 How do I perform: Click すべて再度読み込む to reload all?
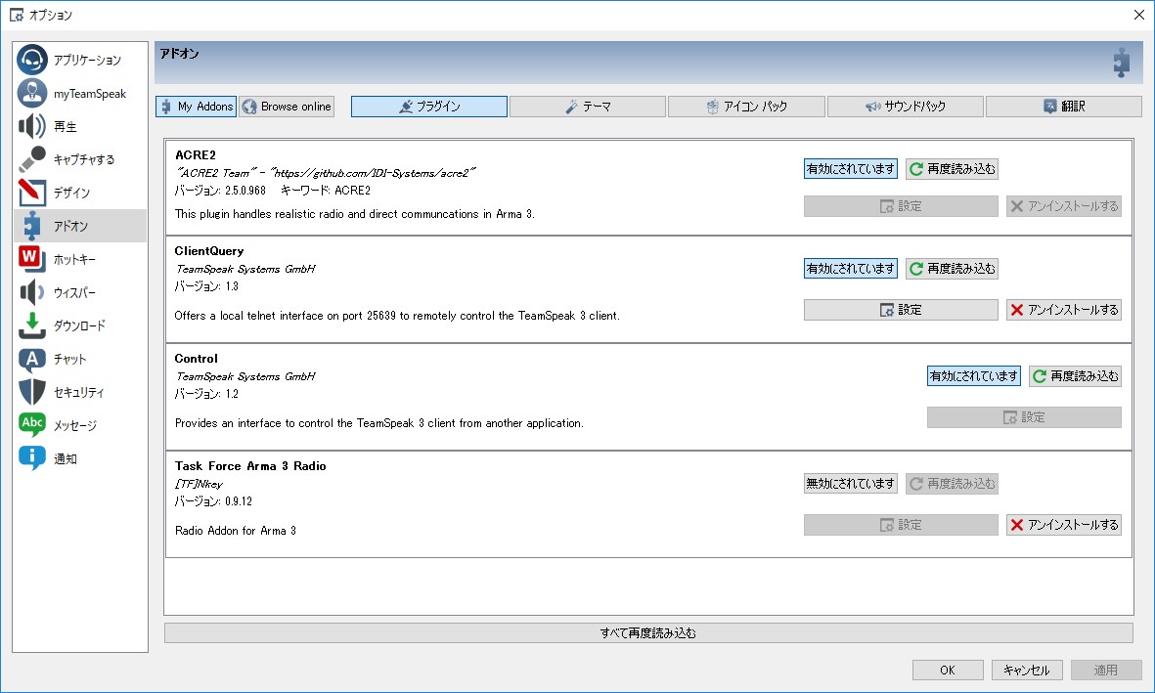(648, 633)
